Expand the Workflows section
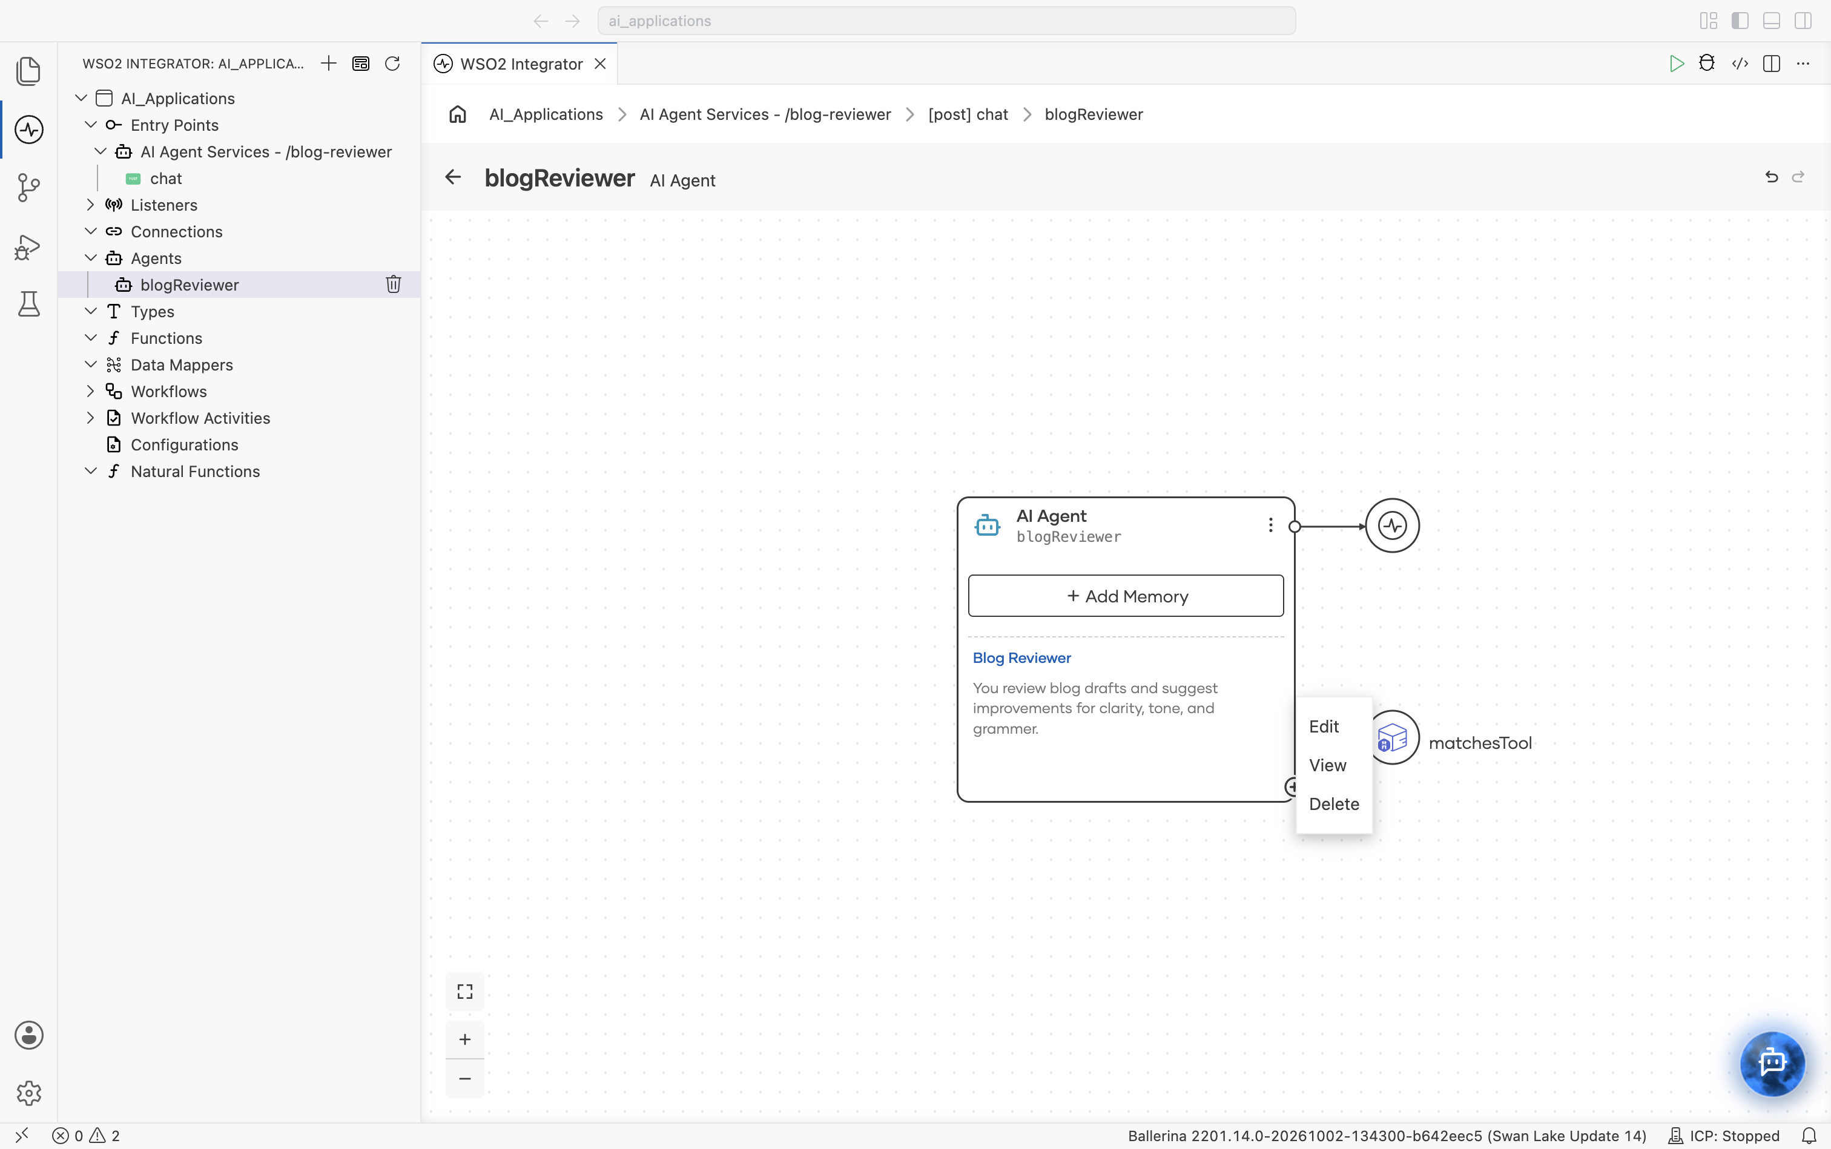The height and width of the screenshot is (1149, 1831). pyautogui.click(x=90, y=390)
